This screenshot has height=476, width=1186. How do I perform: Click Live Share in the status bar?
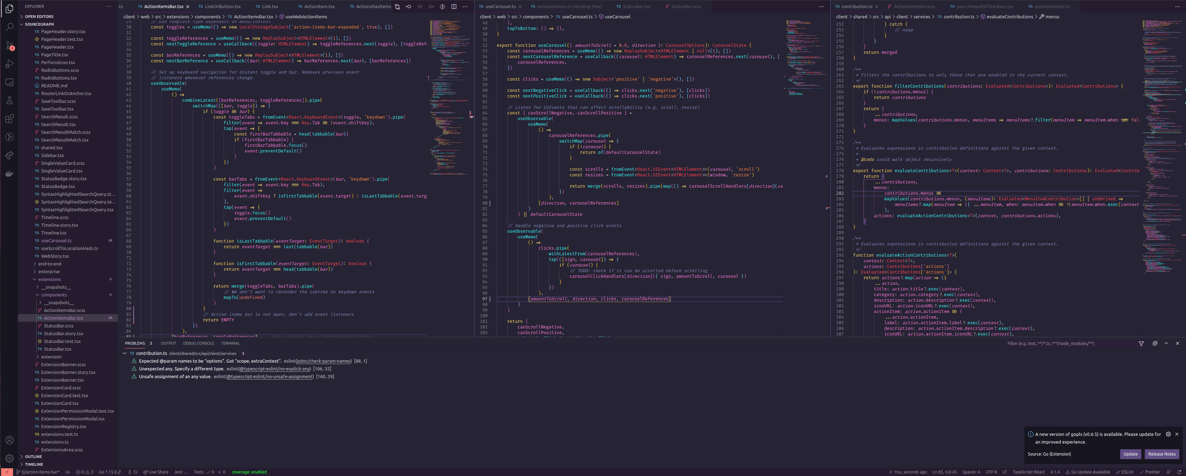tap(156, 472)
